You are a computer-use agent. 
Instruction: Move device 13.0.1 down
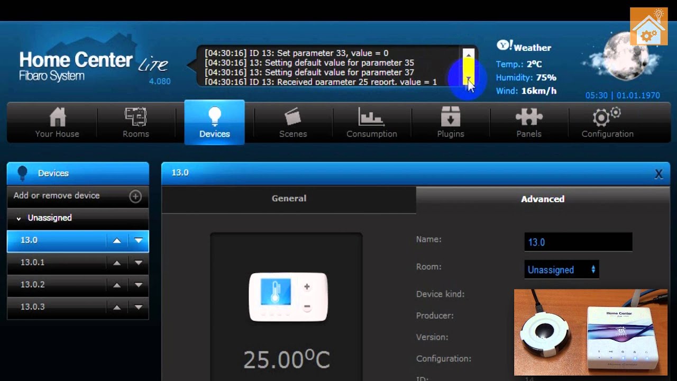tap(139, 262)
